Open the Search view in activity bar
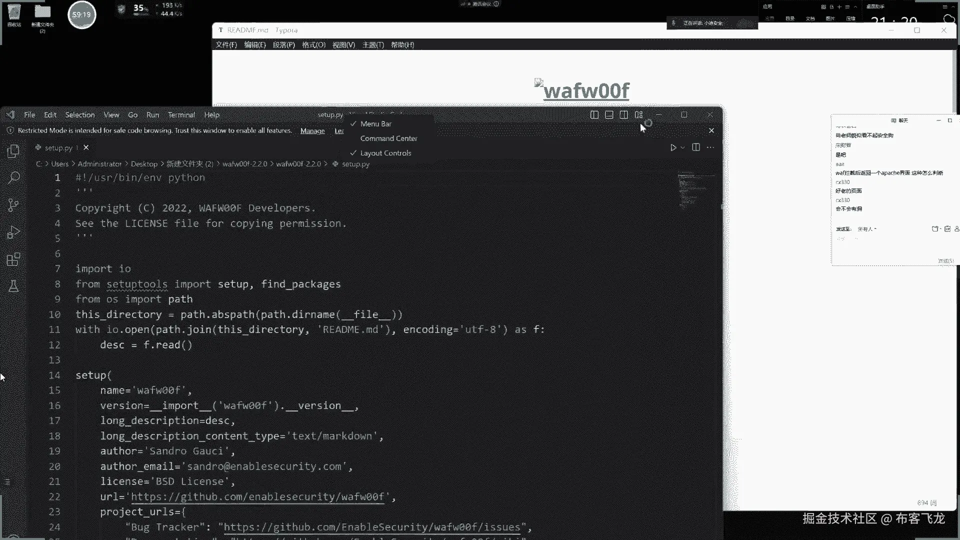The image size is (960, 540). 13,177
